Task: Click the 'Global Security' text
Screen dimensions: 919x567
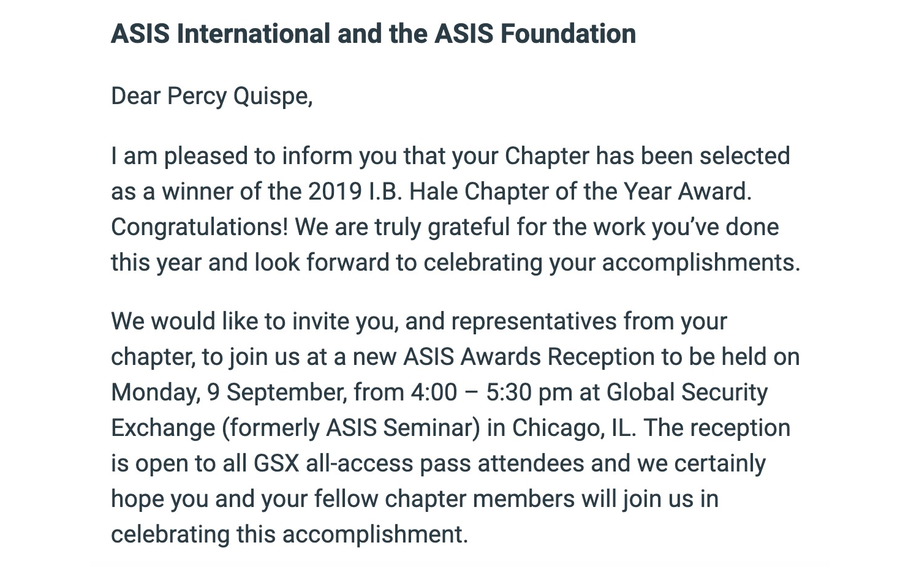Action: pos(687,393)
